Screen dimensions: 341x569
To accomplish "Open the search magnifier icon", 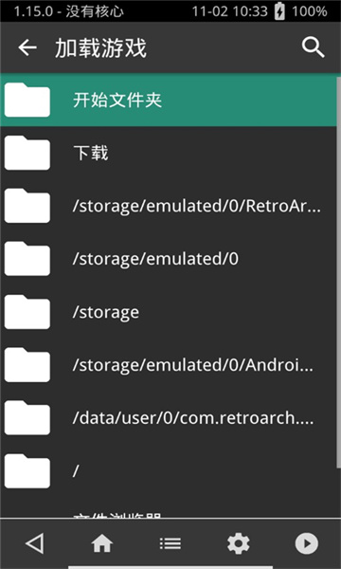I will pos(314,47).
